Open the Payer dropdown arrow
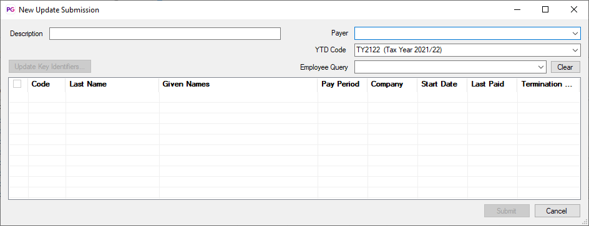This screenshot has width=589, height=226. point(575,34)
